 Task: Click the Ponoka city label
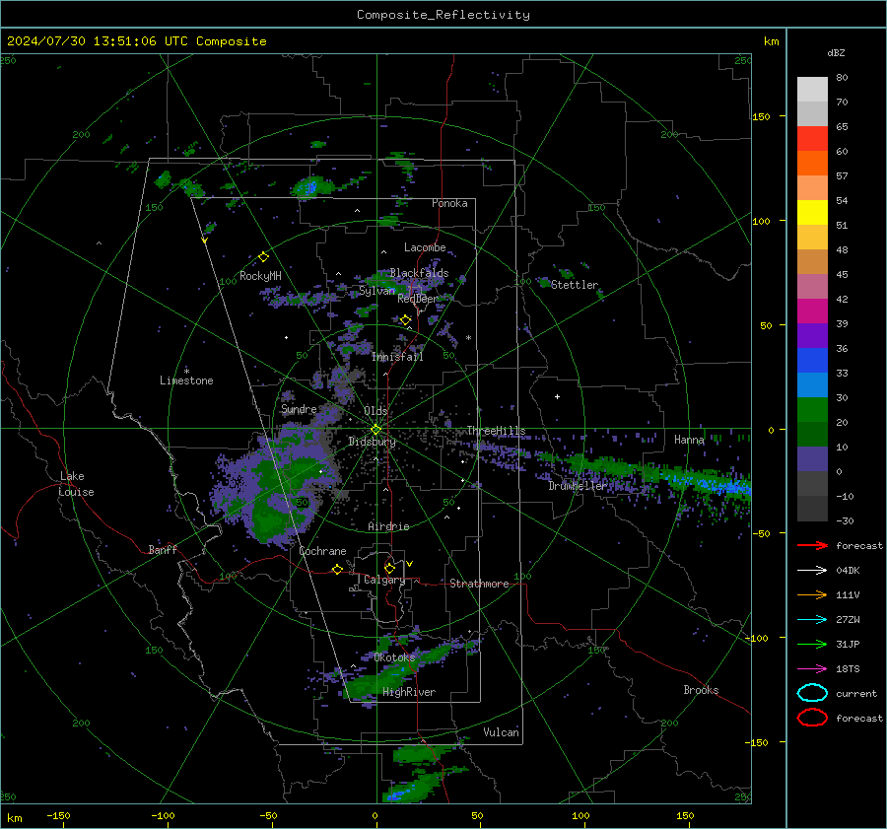point(449,203)
